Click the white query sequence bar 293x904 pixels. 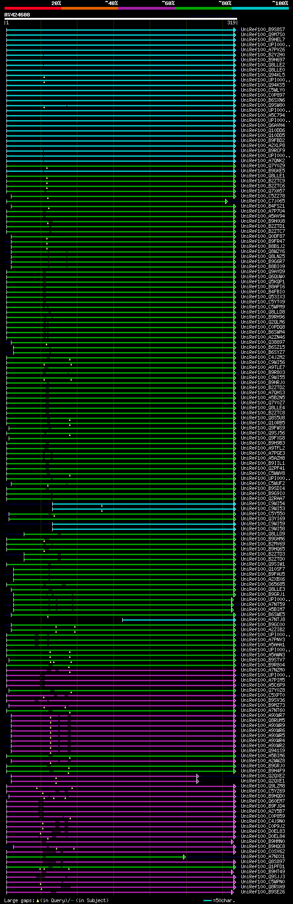pyautogui.click(x=121, y=19)
